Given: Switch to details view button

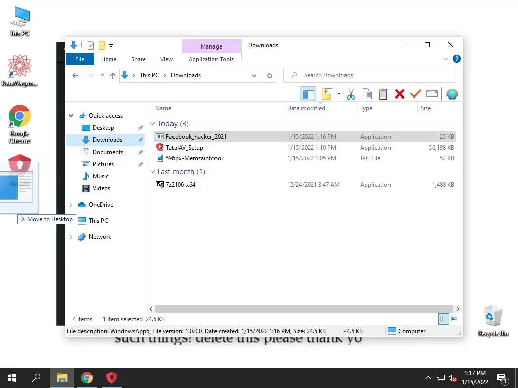Looking at the screenshot, I should tap(444, 319).
